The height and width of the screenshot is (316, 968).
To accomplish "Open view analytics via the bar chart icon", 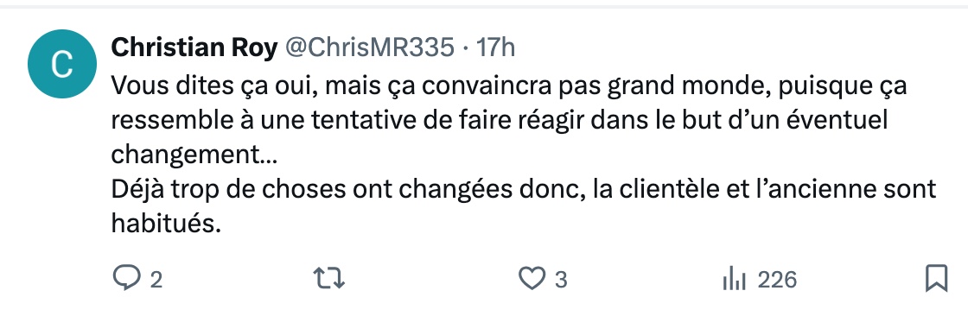I will coord(734,281).
